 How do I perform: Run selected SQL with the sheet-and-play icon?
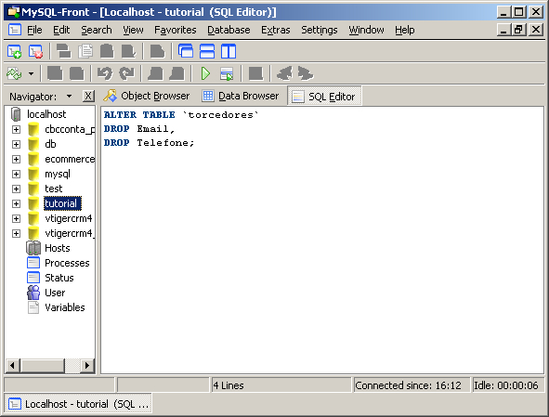pos(227,74)
